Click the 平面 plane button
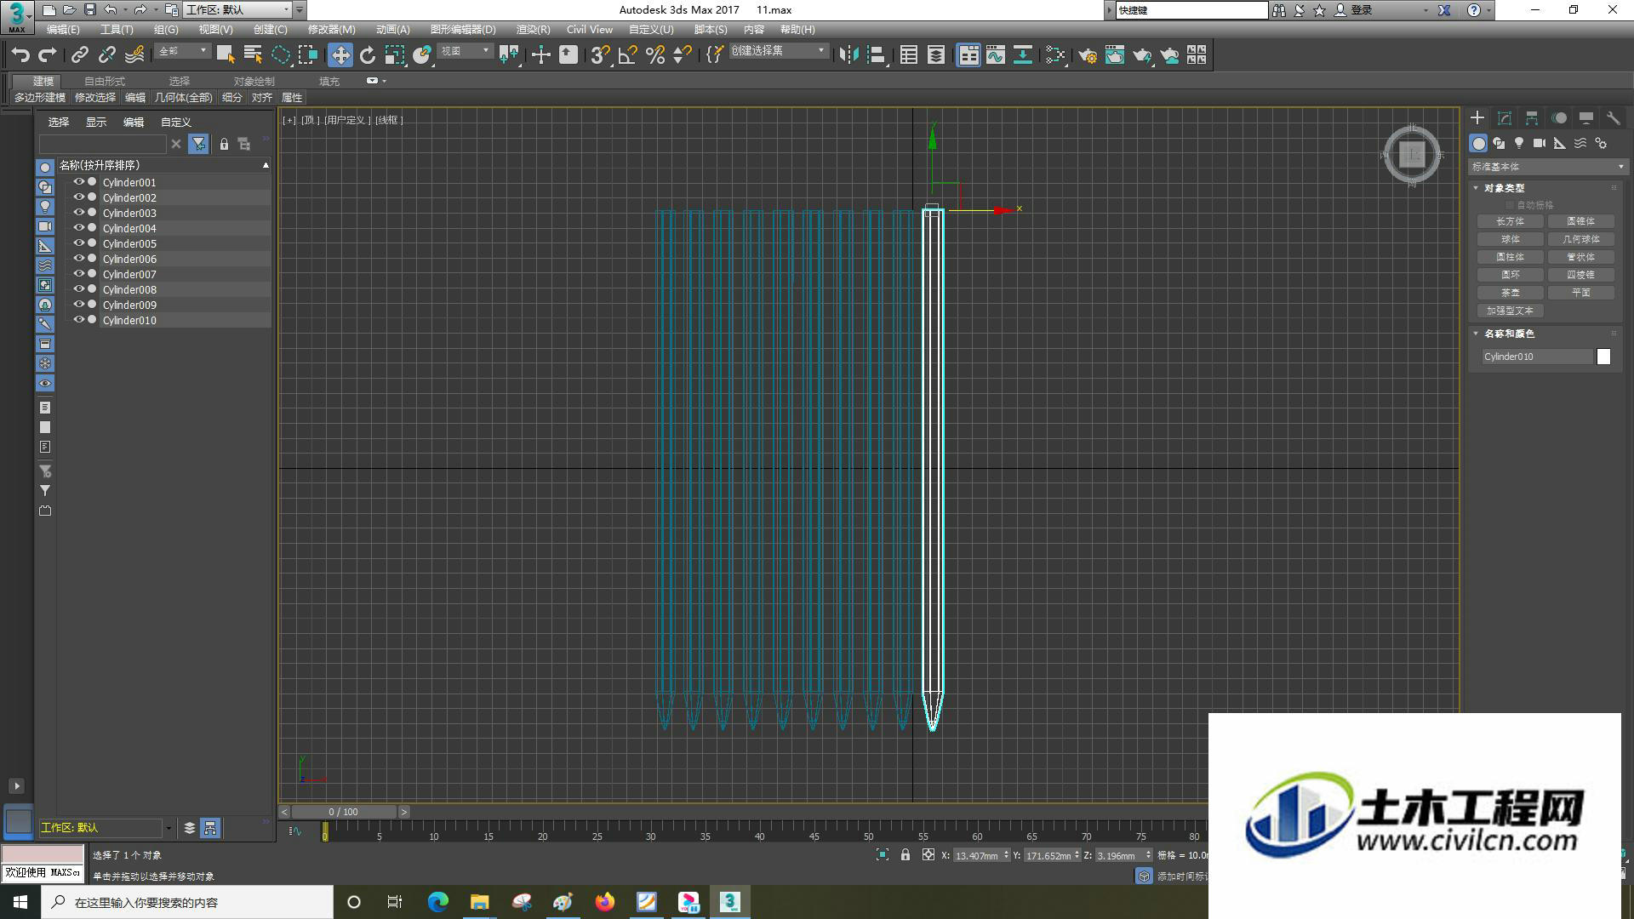Image resolution: width=1634 pixels, height=919 pixels. point(1580,293)
